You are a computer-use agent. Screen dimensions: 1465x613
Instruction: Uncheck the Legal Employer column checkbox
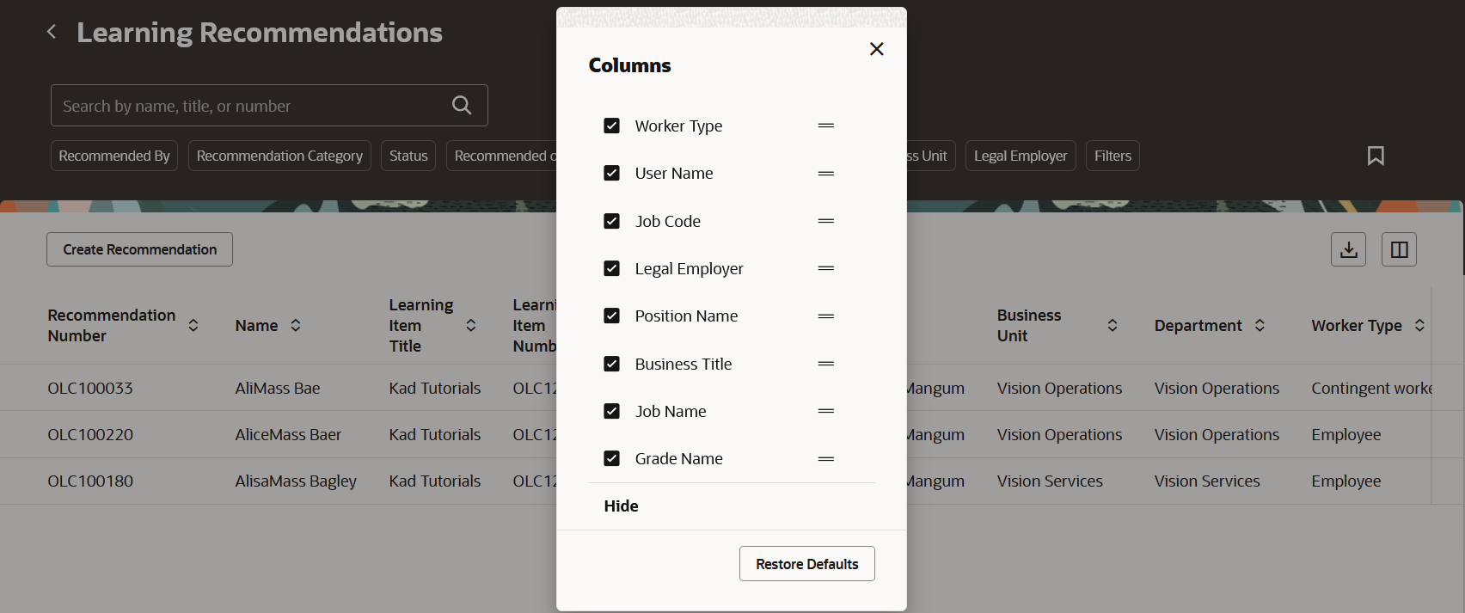[x=612, y=268]
